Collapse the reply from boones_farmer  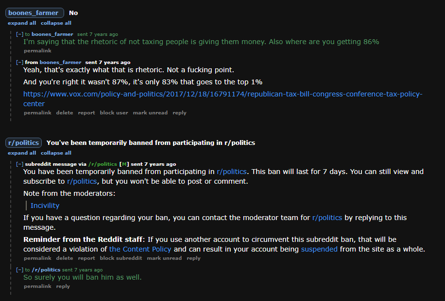(19, 63)
